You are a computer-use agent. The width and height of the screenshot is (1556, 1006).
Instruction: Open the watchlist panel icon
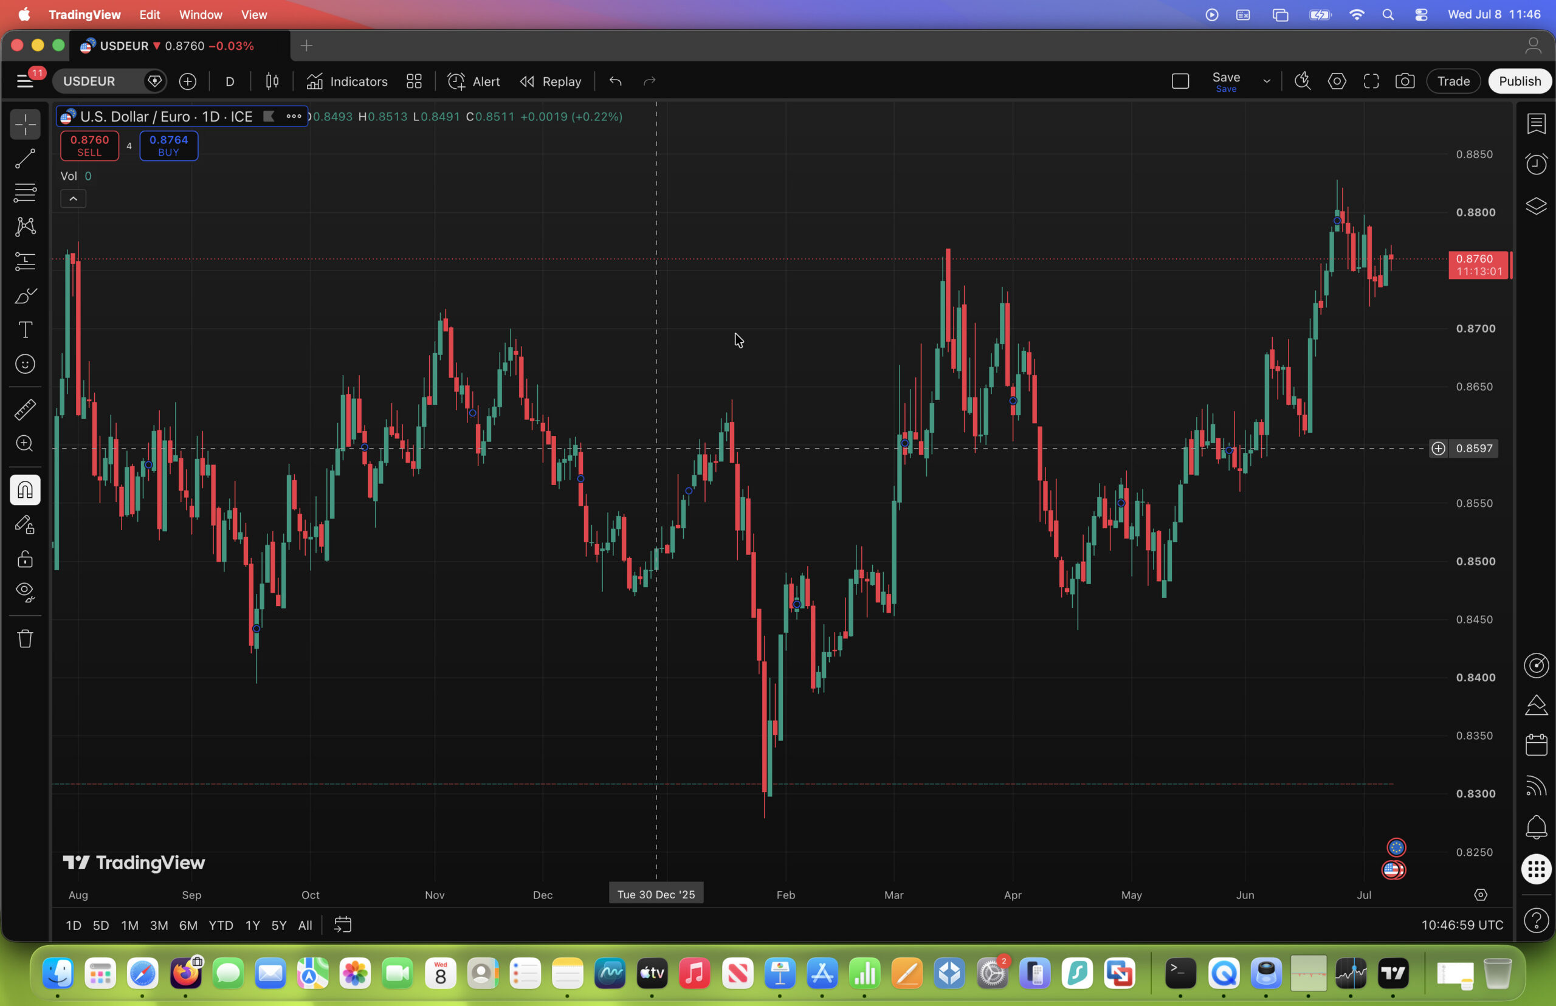(x=1536, y=123)
